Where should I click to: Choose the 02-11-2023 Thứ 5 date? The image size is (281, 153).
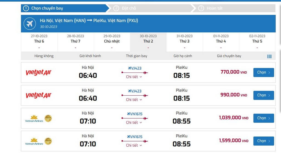(257, 42)
